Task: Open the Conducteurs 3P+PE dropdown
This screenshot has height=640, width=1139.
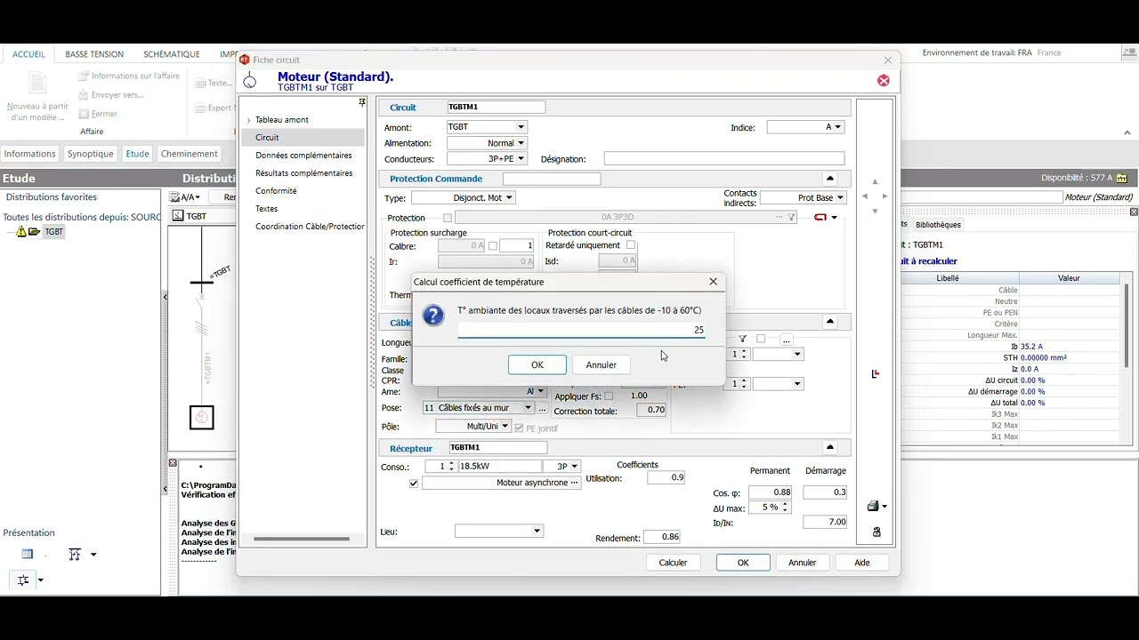Action: (x=521, y=159)
